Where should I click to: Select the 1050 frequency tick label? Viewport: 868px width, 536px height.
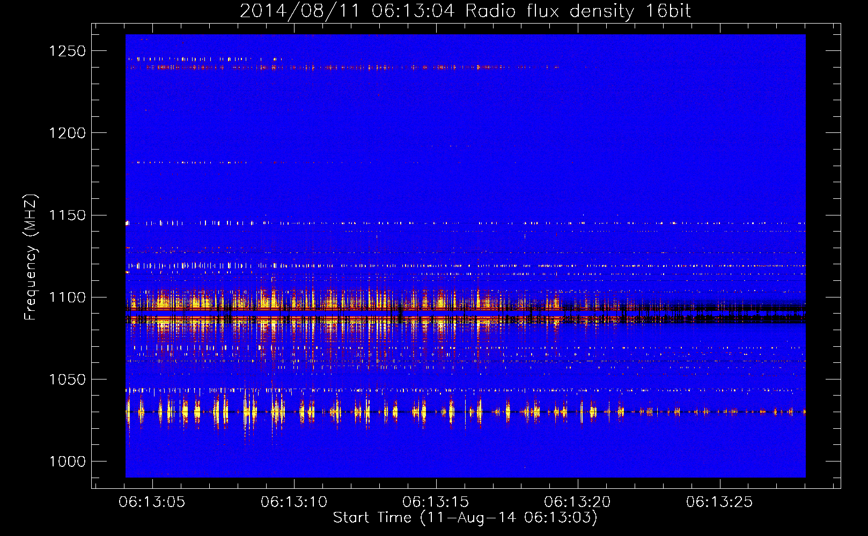(x=67, y=379)
